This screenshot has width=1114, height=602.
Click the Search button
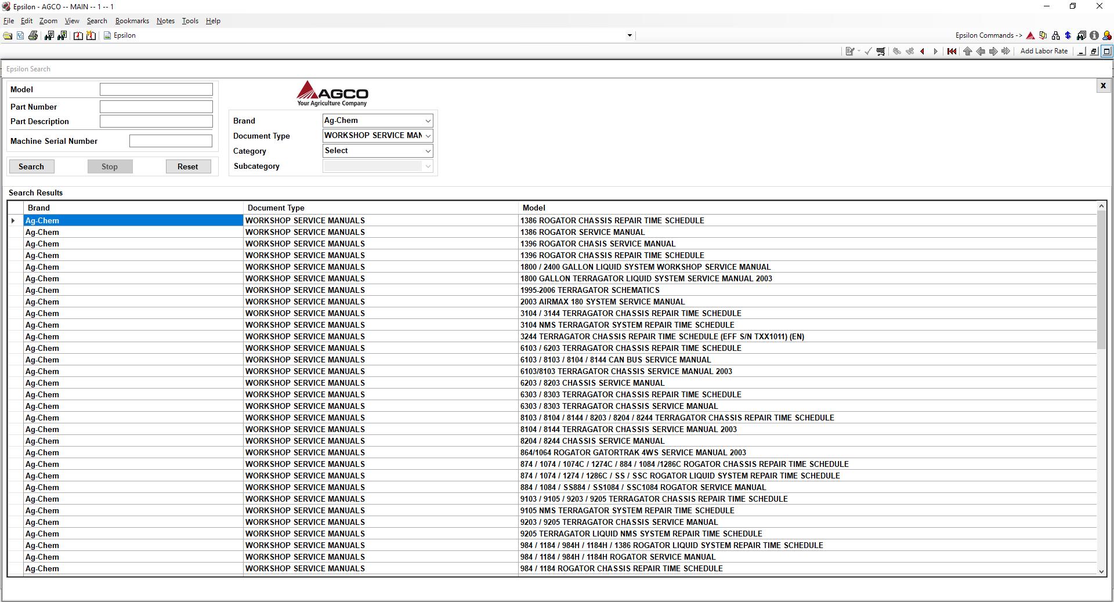pyautogui.click(x=31, y=166)
